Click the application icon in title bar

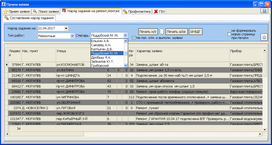(3, 4)
